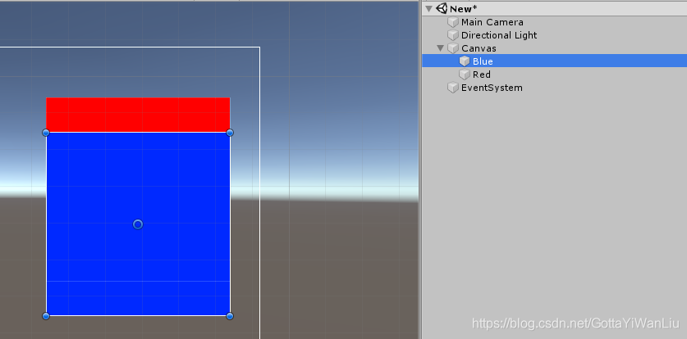This screenshot has width=687, height=339.
Task: Collapse the Canvas object foldout triangle
Action: pyautogui.click(x=441, y=48)
